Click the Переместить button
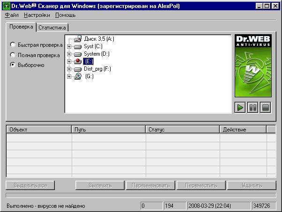The image size is (282, 212). (x=201, y=185)
